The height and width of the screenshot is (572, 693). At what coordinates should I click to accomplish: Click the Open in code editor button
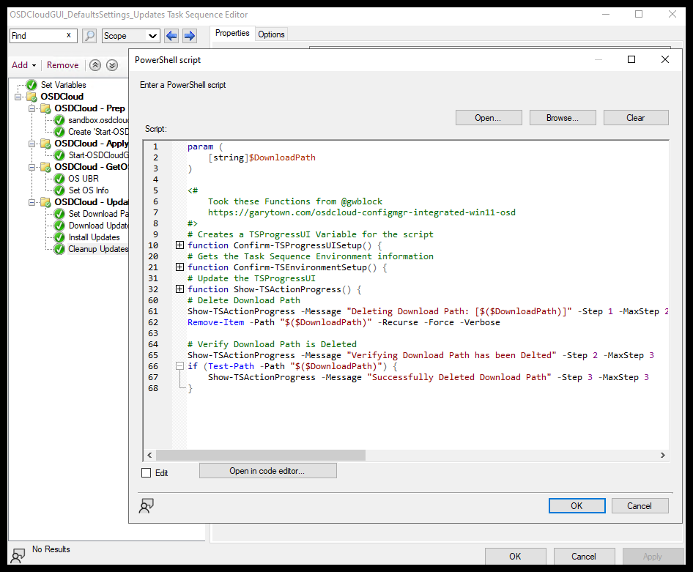(267, 470)
